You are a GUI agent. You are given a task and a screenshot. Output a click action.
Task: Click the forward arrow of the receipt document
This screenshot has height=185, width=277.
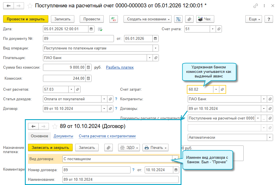coord(19,6)
